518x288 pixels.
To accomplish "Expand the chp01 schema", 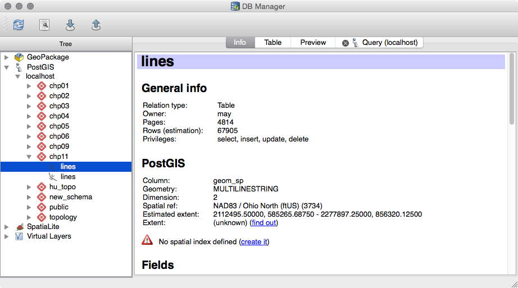I will (29, 86).
